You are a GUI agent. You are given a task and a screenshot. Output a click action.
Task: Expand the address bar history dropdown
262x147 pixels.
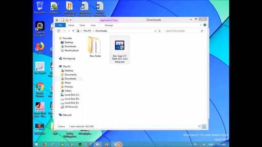155,31
